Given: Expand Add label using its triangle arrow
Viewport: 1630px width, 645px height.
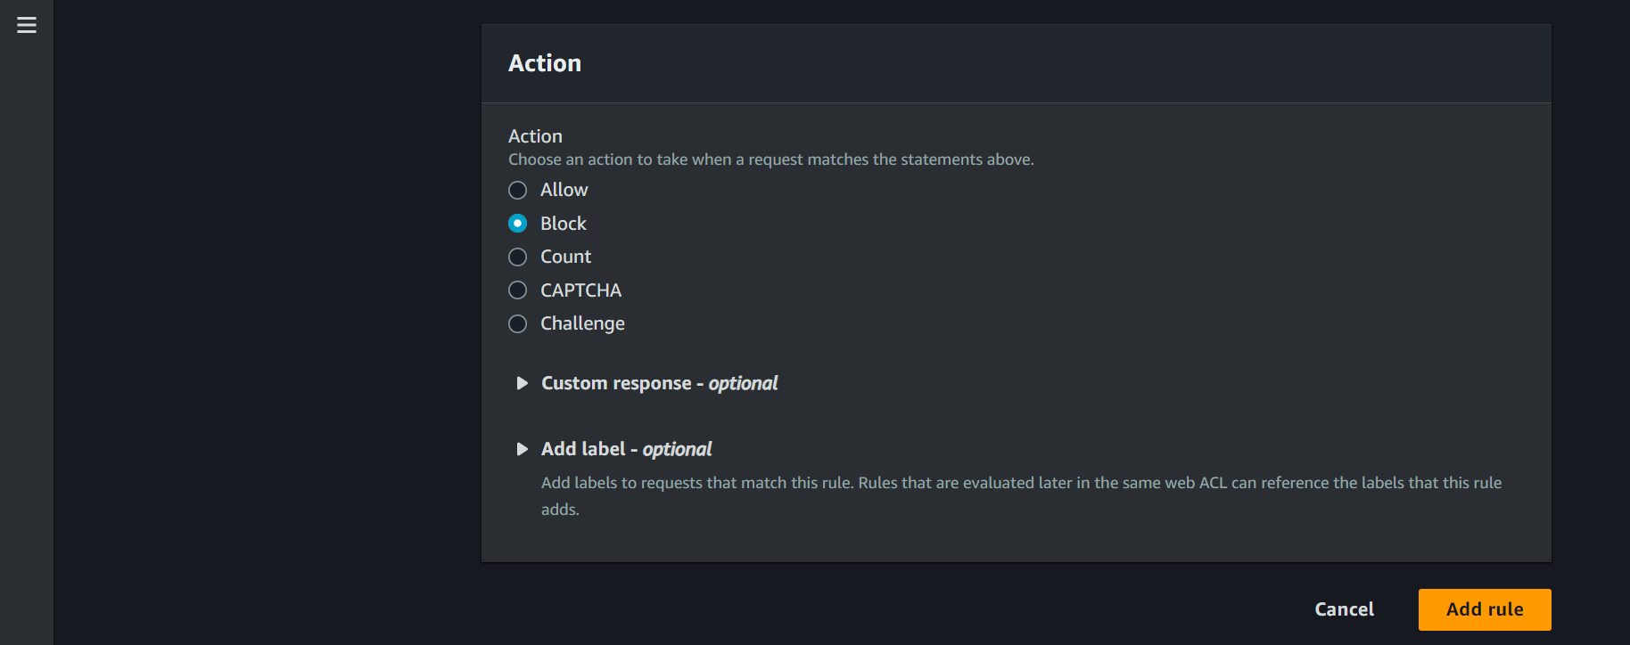Looking at the screenshot, I should tap(522, 449).
